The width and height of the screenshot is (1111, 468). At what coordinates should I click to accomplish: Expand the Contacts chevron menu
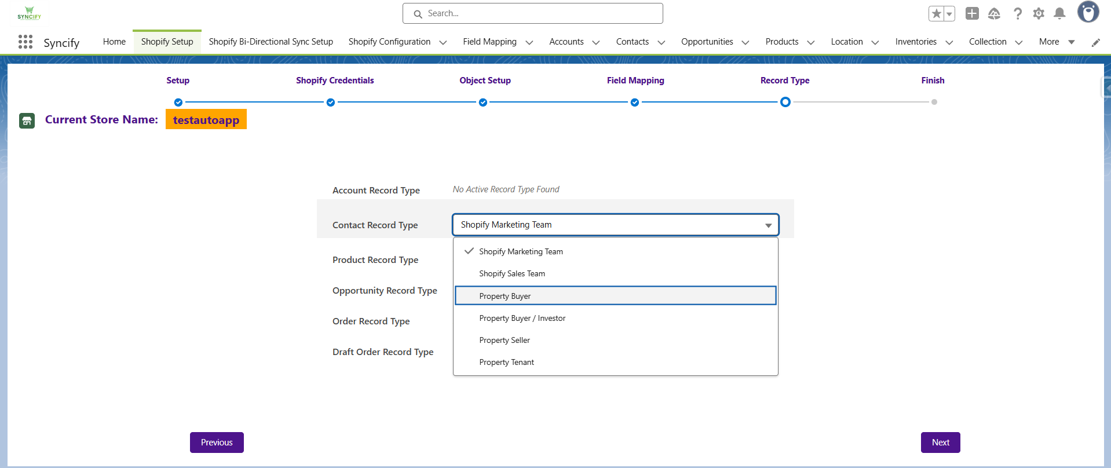(661, 42)
